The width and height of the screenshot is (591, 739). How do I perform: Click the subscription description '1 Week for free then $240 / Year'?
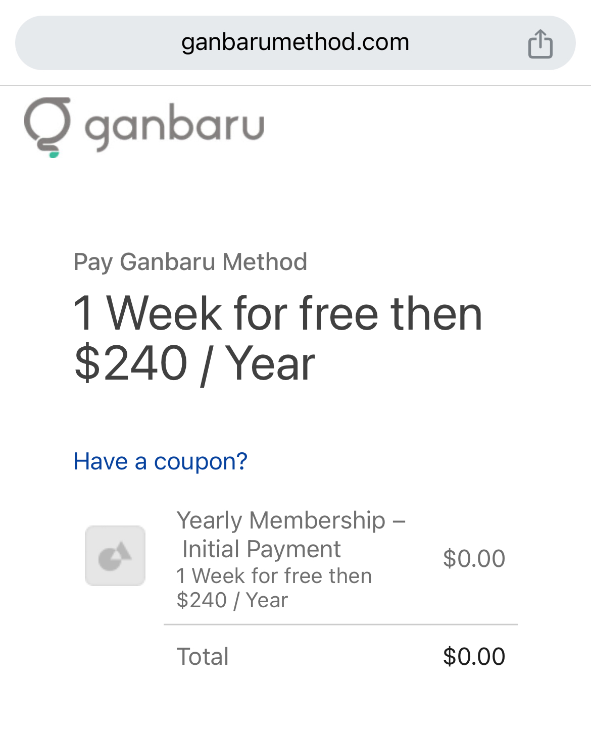(273, 587)
